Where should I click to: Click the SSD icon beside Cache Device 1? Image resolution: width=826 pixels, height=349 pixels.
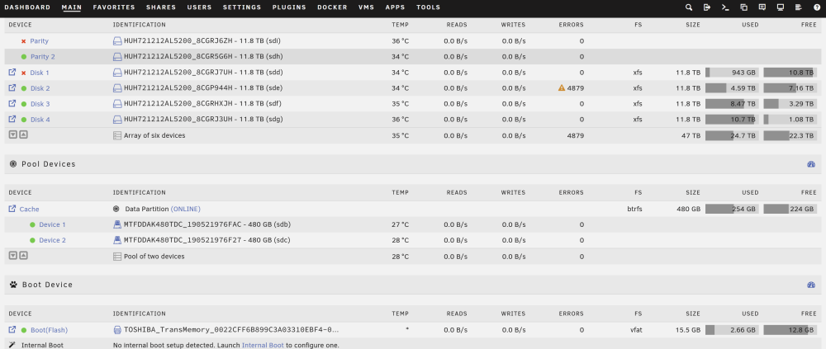(x=117, y=224)
